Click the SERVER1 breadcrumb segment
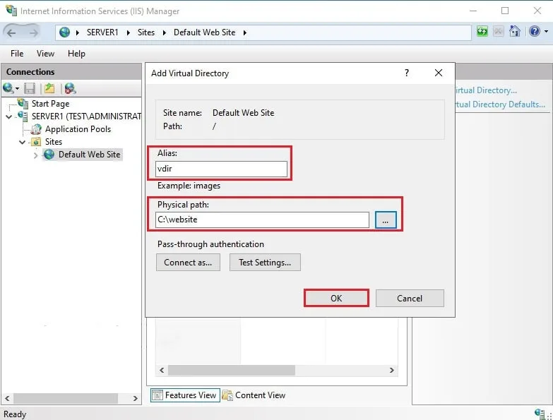 [102, 32]
